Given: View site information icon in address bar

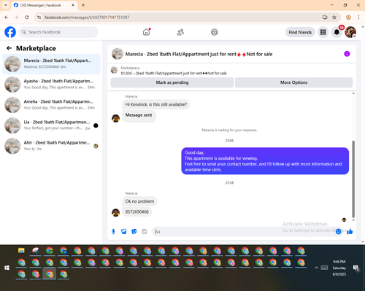Looking at the screenshot, I should [39, 18].
